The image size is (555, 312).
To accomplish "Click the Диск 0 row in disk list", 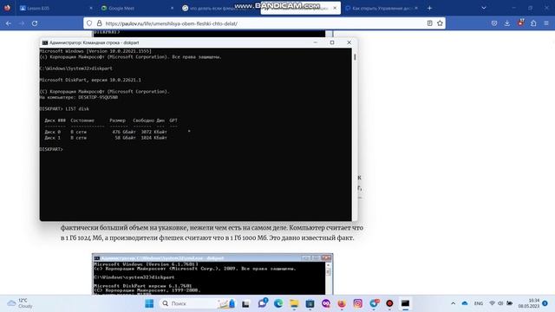I will (x=106, y=132).
